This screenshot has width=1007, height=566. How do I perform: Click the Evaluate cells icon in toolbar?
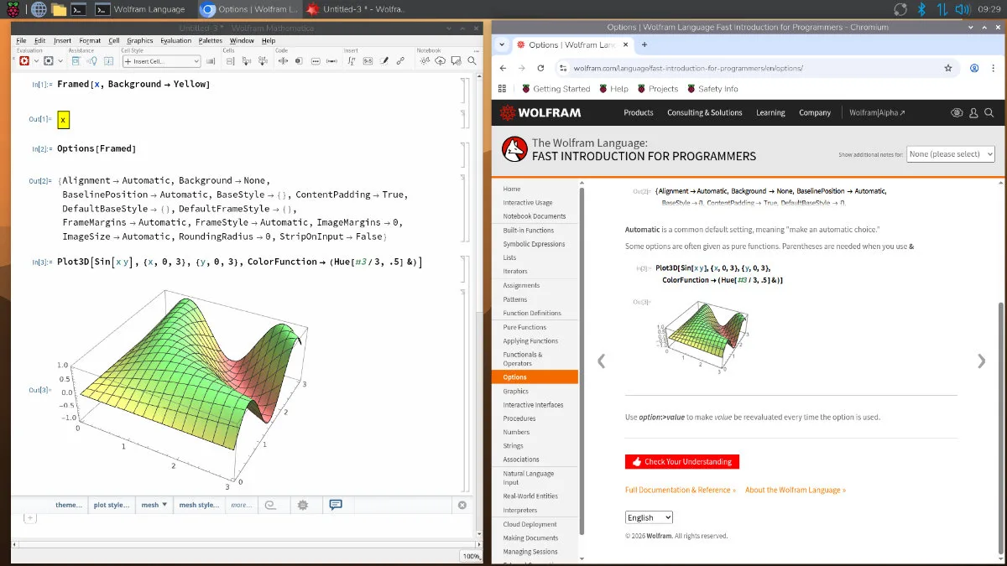25,61
